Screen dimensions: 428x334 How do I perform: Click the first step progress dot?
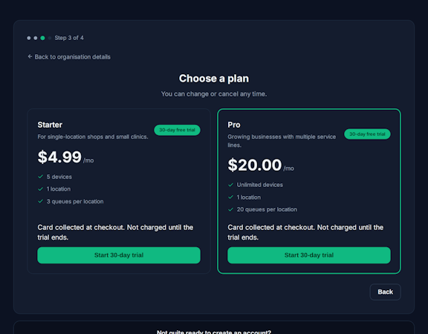[29, 38]
